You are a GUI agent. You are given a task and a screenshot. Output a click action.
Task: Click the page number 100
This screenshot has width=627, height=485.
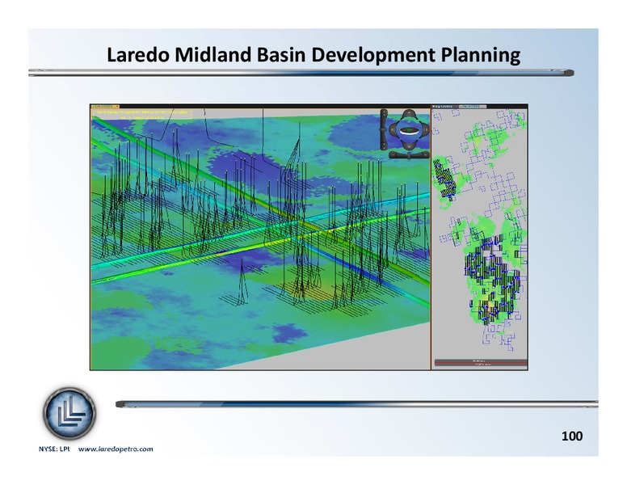point(572,436)
